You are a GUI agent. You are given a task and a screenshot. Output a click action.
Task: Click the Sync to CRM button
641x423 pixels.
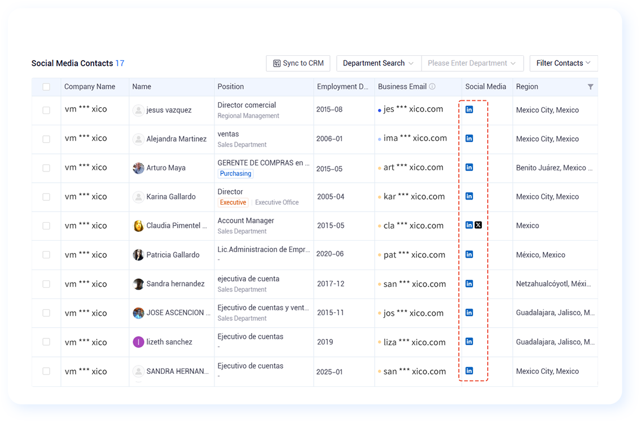click(x=298, y=63)
